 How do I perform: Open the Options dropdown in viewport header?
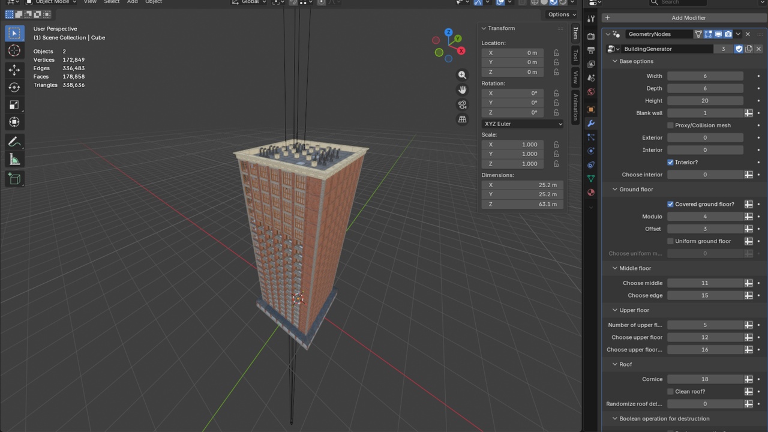562,14
